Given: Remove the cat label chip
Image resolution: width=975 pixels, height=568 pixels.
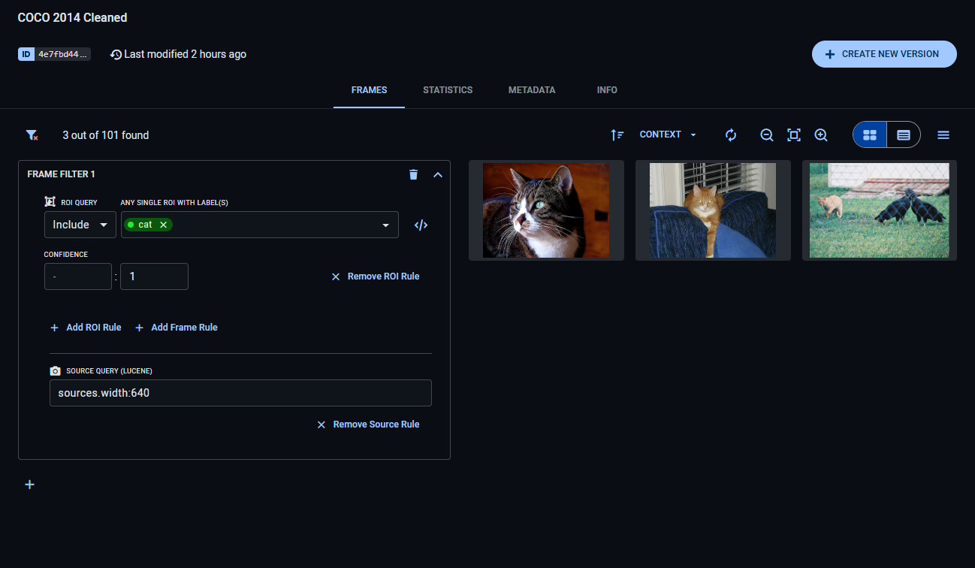Looking at the screenshot, I should pos(163,225).
